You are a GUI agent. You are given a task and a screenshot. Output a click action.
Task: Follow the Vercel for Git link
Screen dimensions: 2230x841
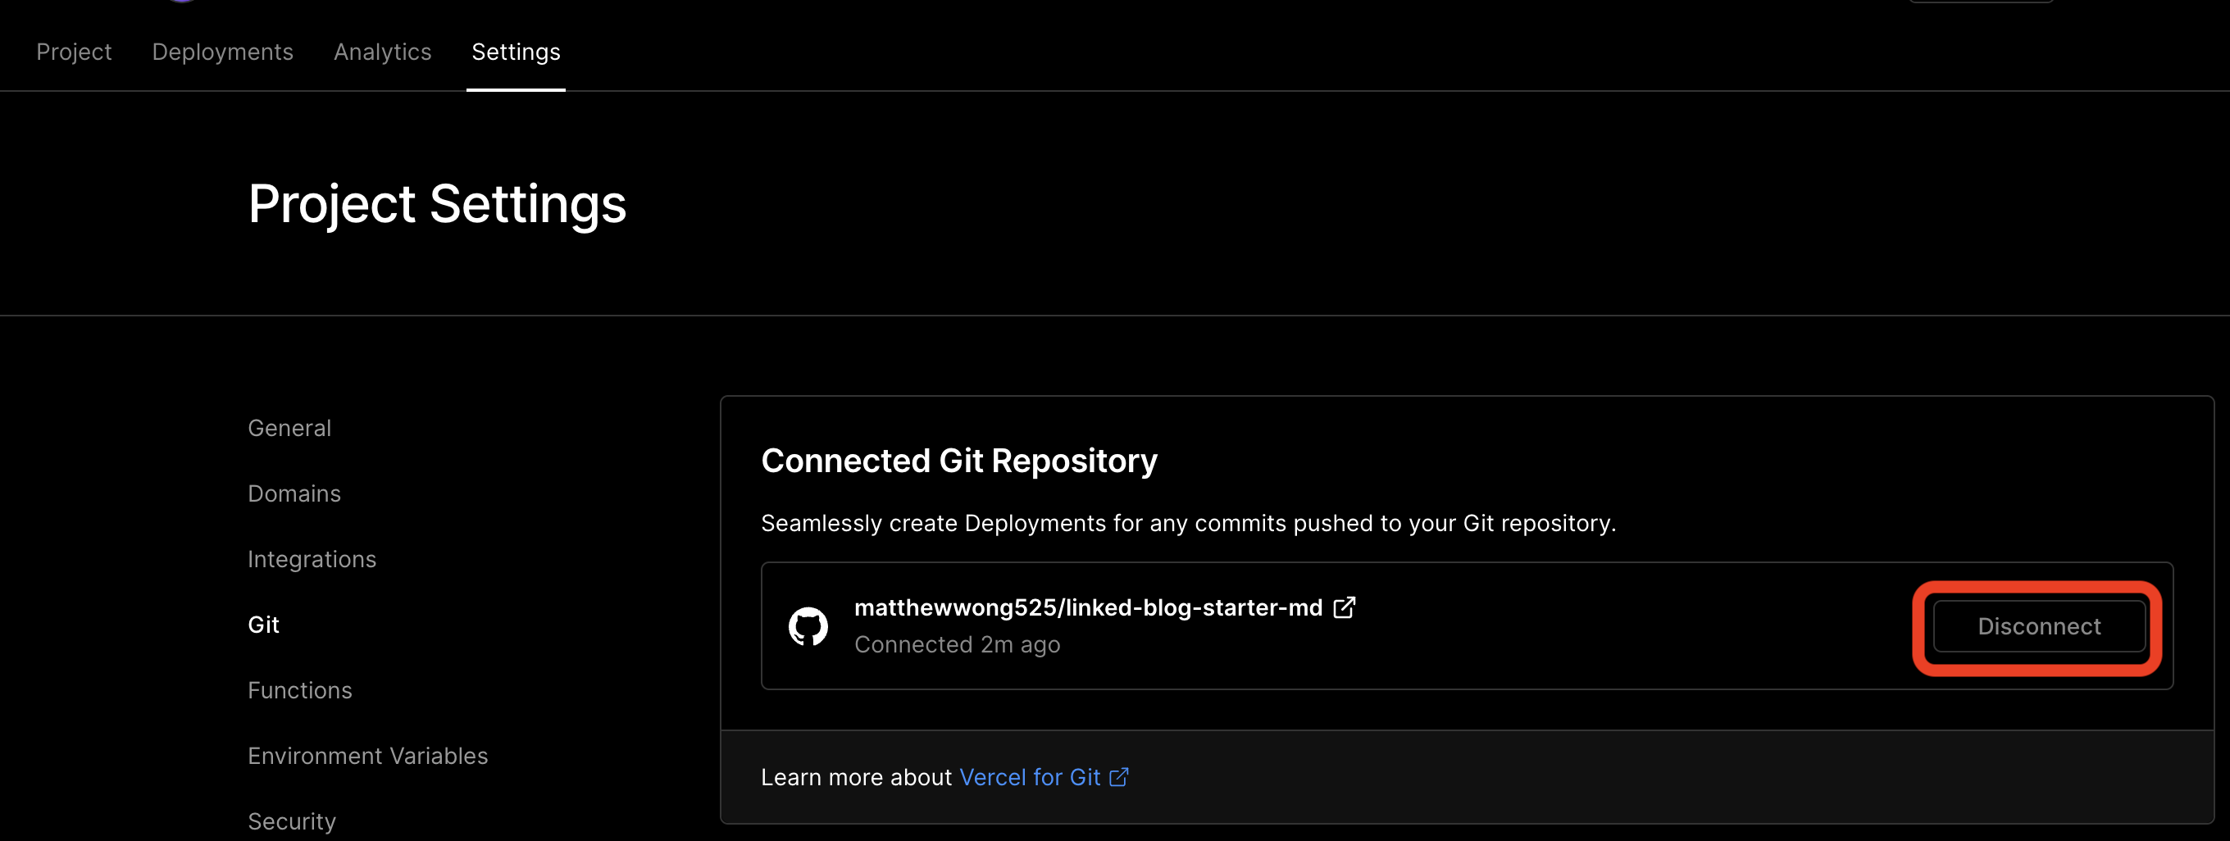1031,777
